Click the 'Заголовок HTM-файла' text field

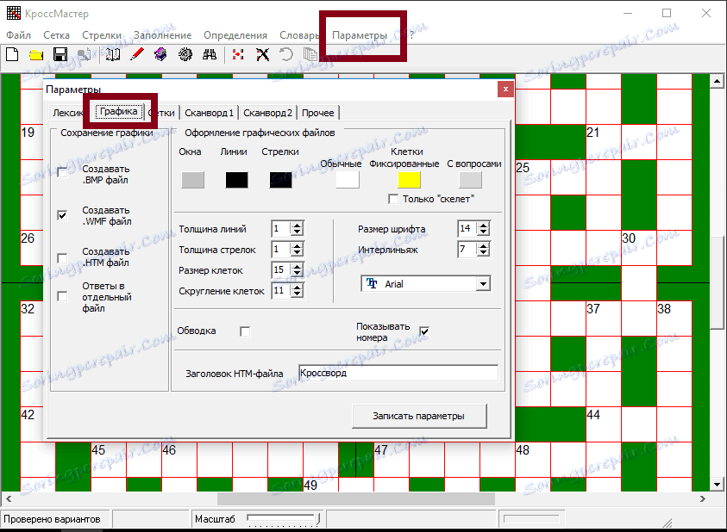point(398,374)
